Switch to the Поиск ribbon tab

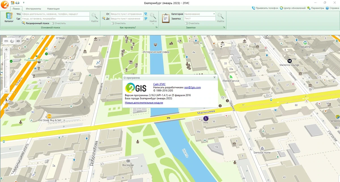point(16,9)
